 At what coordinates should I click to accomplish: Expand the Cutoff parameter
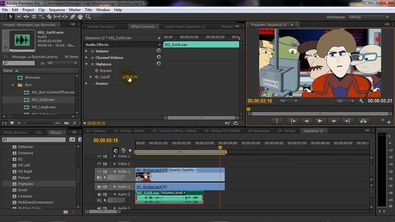pos(91,77)
